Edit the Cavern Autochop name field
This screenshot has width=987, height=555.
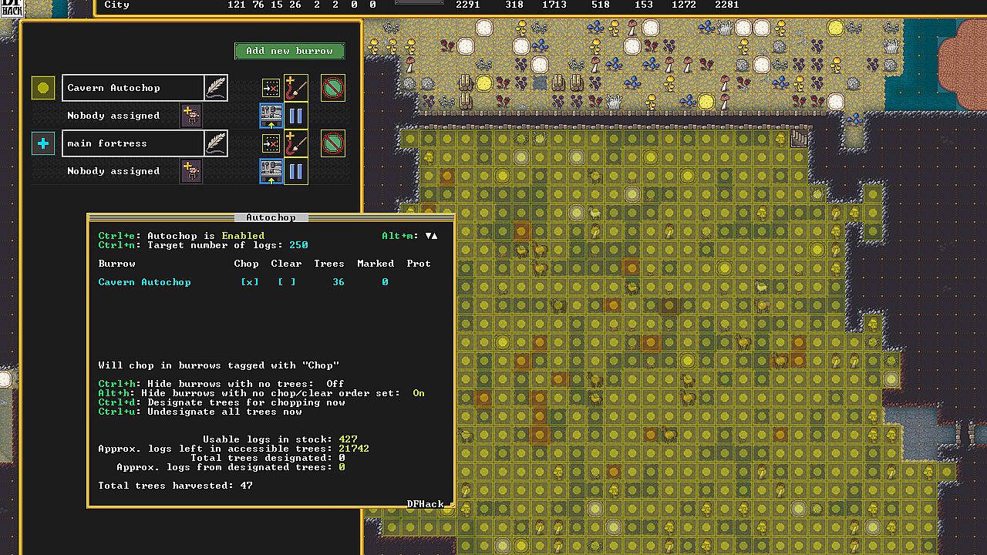coord(133,88)
